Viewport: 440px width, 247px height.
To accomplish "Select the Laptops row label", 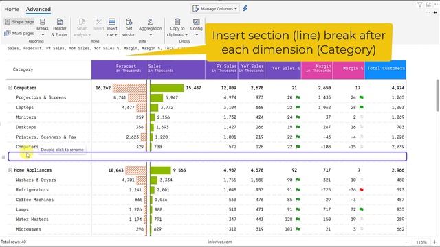I will (25, 107).
